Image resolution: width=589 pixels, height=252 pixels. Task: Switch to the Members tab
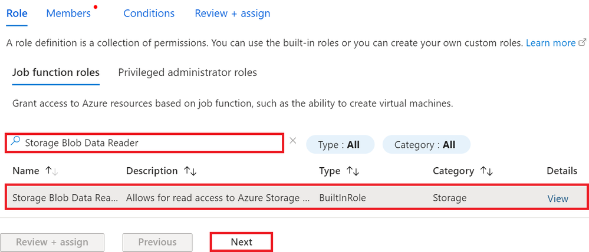(68, 13)
